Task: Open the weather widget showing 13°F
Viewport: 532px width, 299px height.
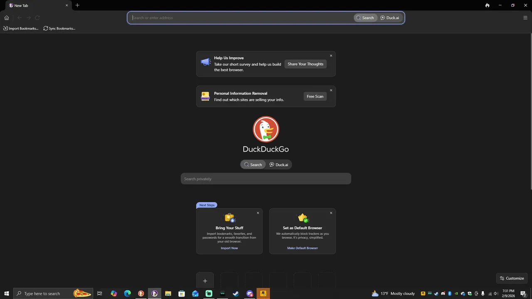Action: pos(393,294)
